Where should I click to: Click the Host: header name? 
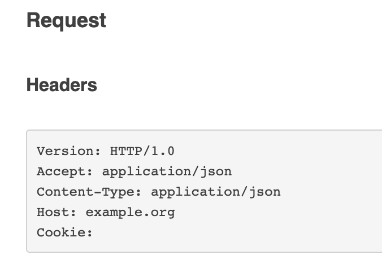[57, 212]
